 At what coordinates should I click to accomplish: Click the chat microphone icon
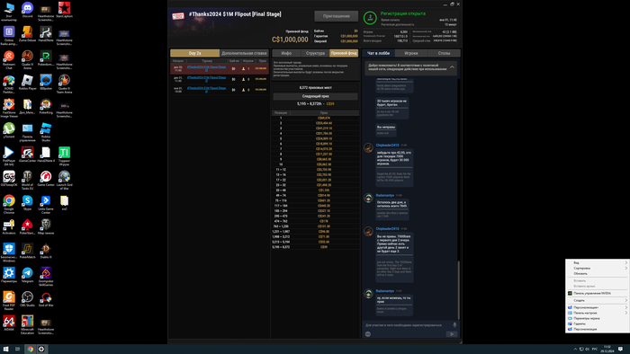[454, 325]
